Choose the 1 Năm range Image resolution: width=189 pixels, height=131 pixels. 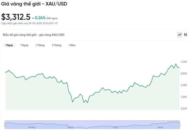(x=72, y=45)
